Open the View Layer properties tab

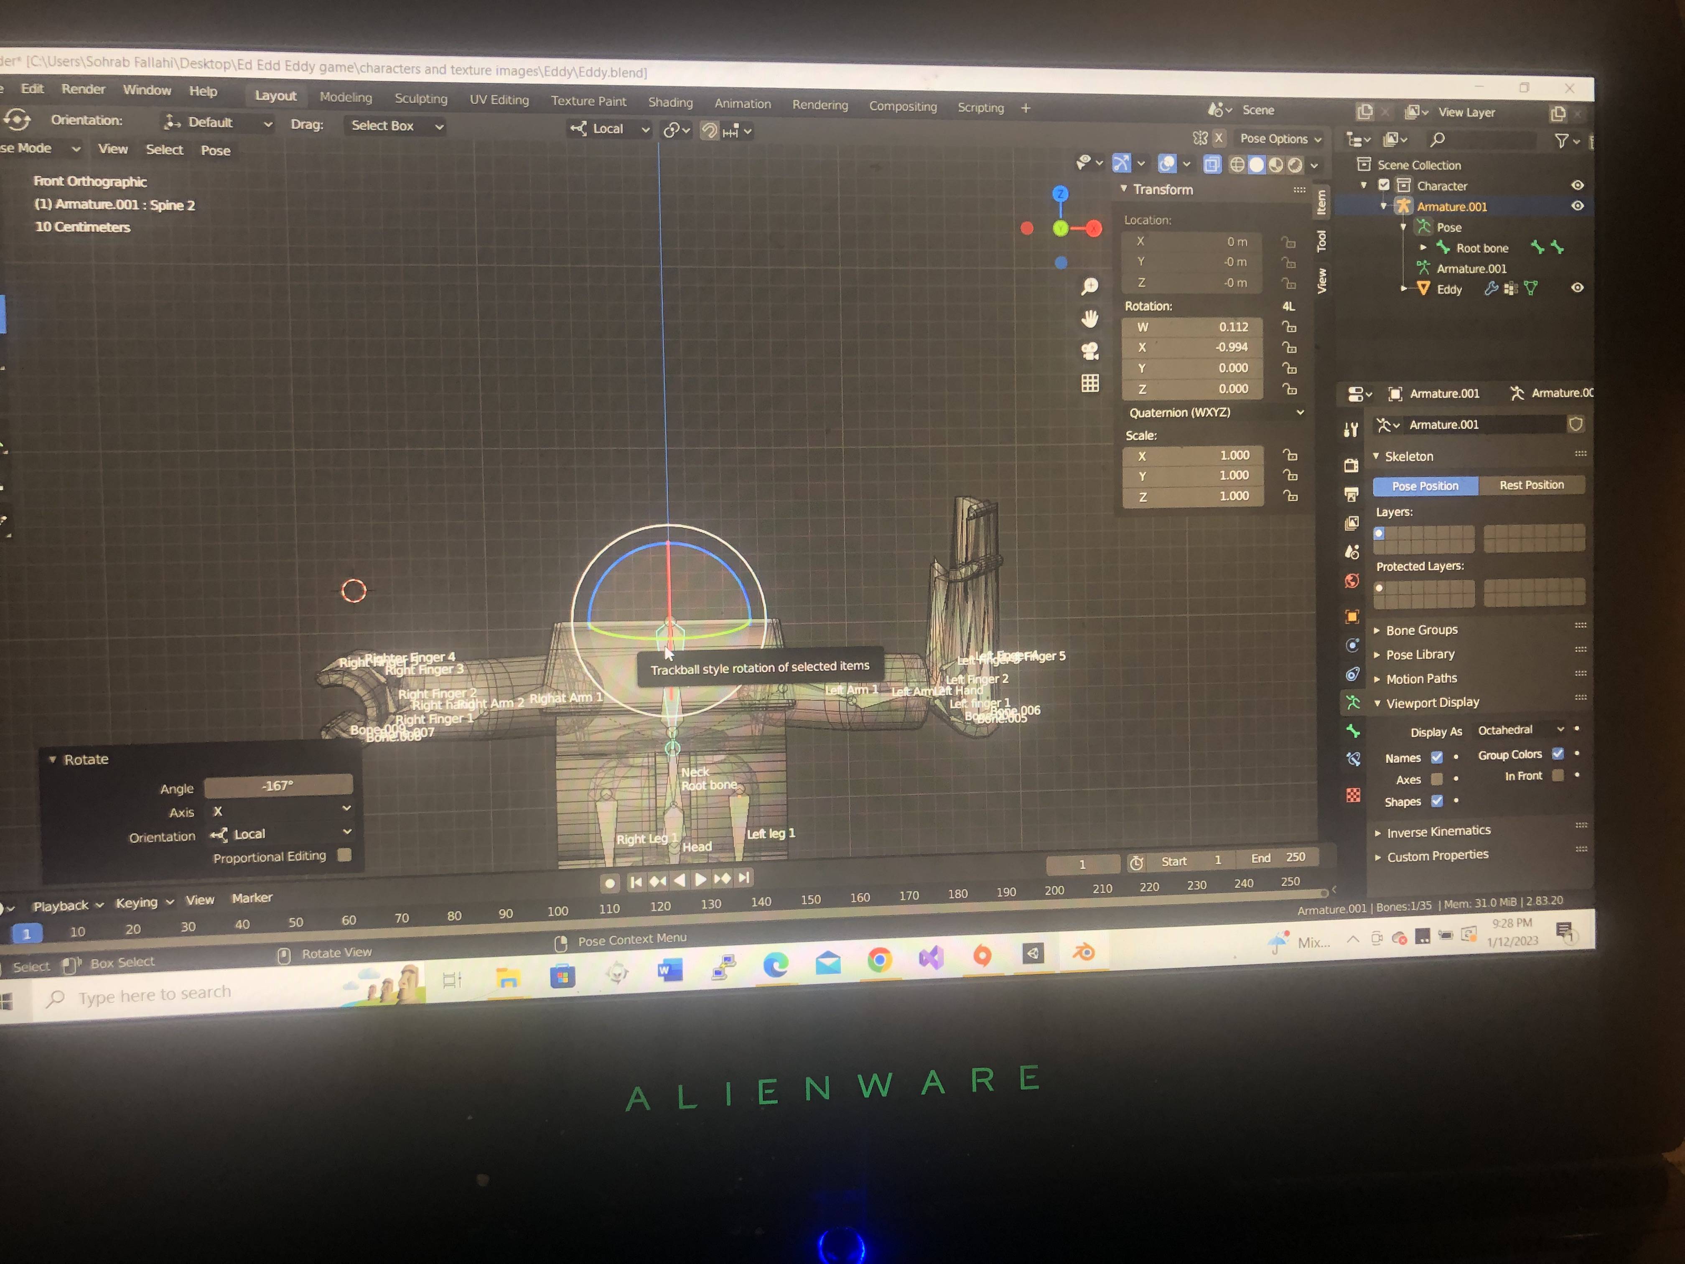point(1352,523)
